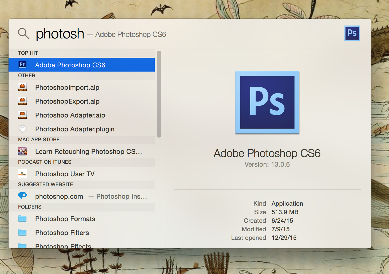The height and width of the screenshot is (274, 389).
Task: Select the Photoshop Filters folder
Action: [82, 232]
